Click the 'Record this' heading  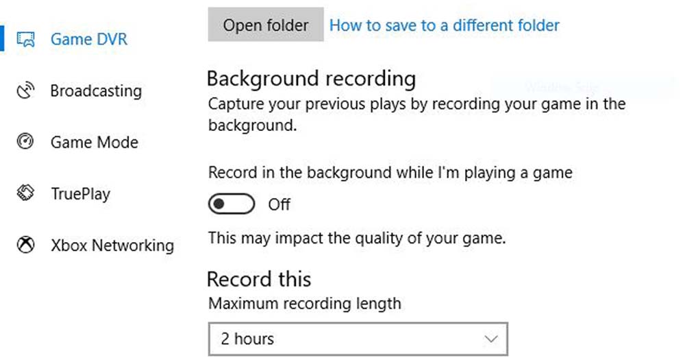[259, 279]
